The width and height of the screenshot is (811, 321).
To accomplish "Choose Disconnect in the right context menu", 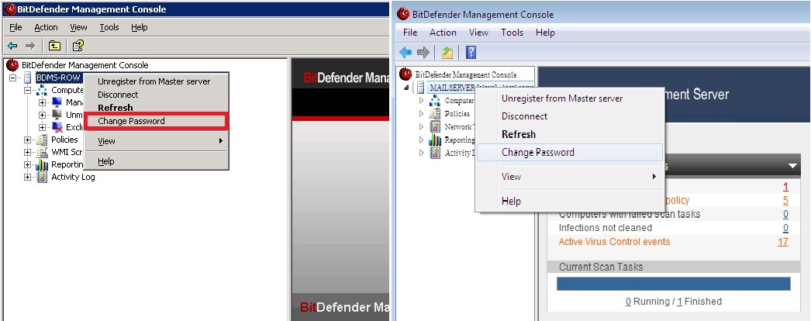I will pyautogui.click(x=569, y=116).
